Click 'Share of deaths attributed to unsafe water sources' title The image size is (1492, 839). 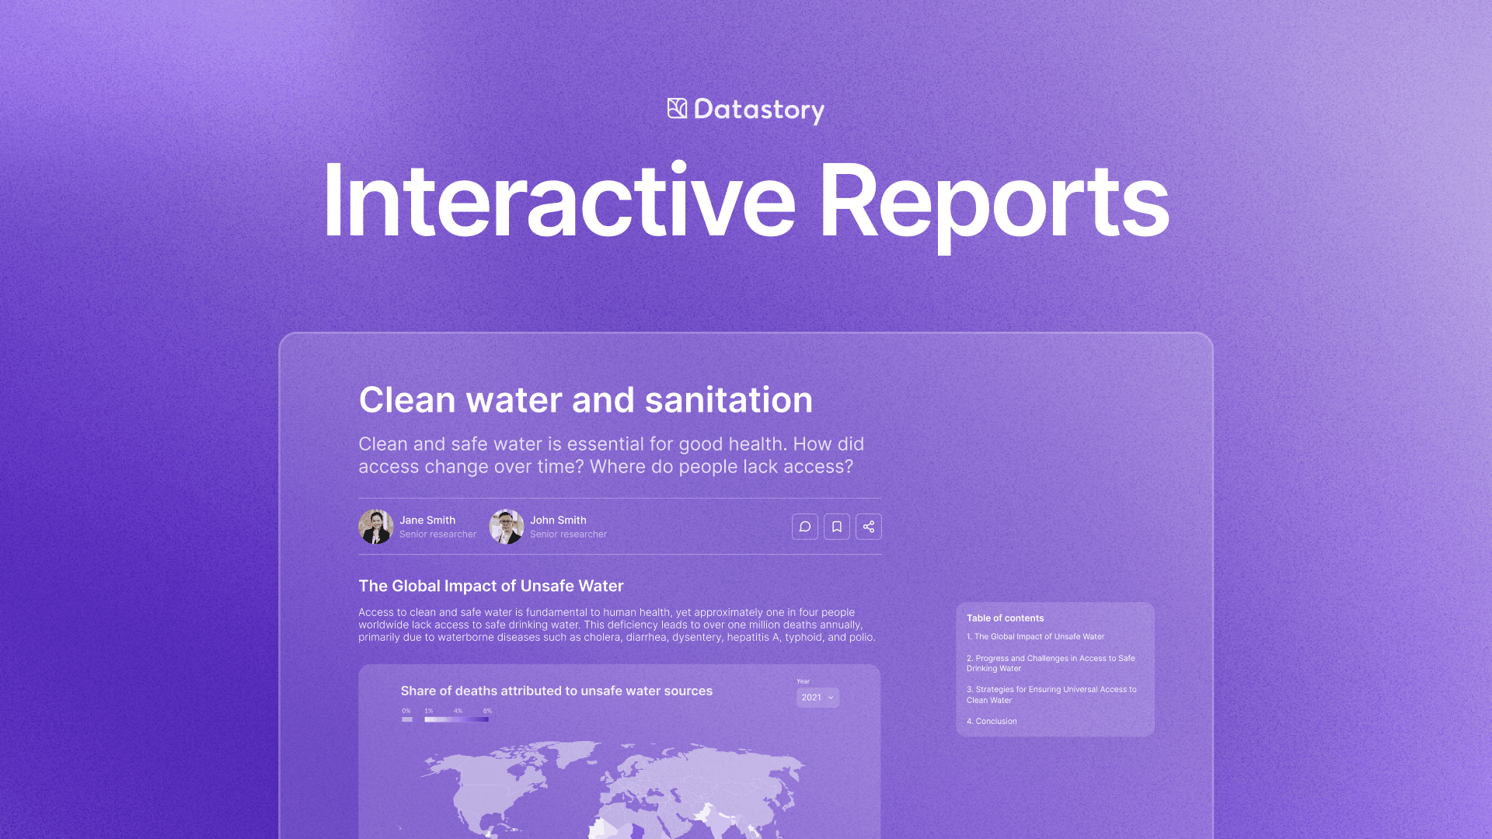pyautogui.click(x=556, y=691)
